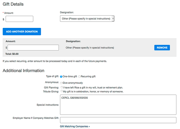Click the top Amount input field
The height and width of the screenshot is (129, 180).
[x=19, y=19]
